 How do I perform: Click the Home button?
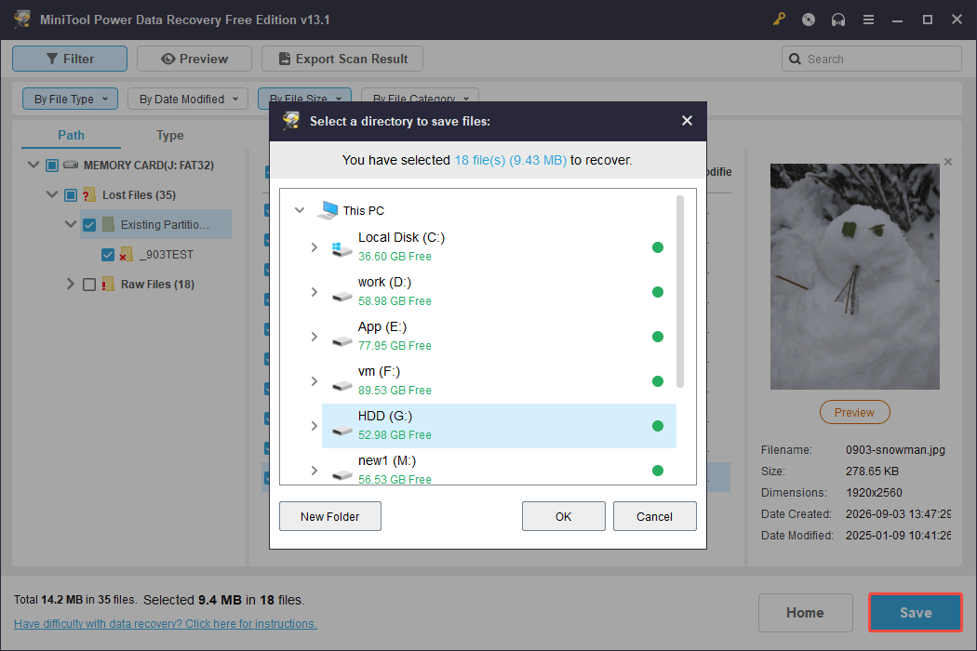coord(805,612)
